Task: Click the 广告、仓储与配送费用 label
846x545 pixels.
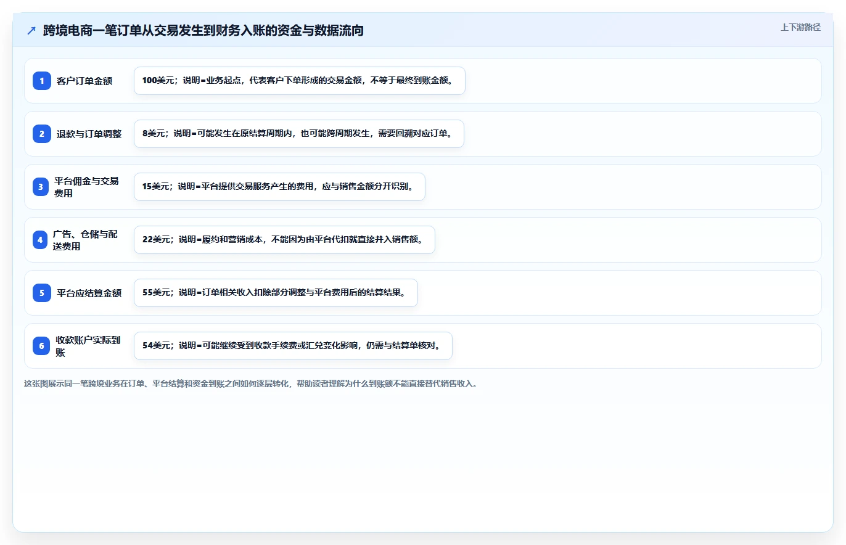Action: click(85, 240)
